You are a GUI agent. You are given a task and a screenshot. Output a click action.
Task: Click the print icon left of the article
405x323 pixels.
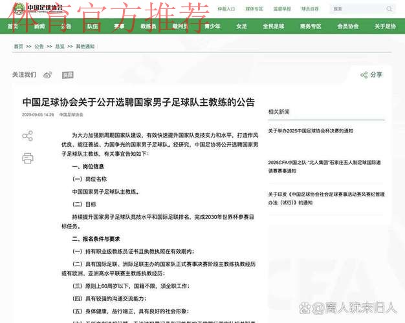(x=27, y=158)
